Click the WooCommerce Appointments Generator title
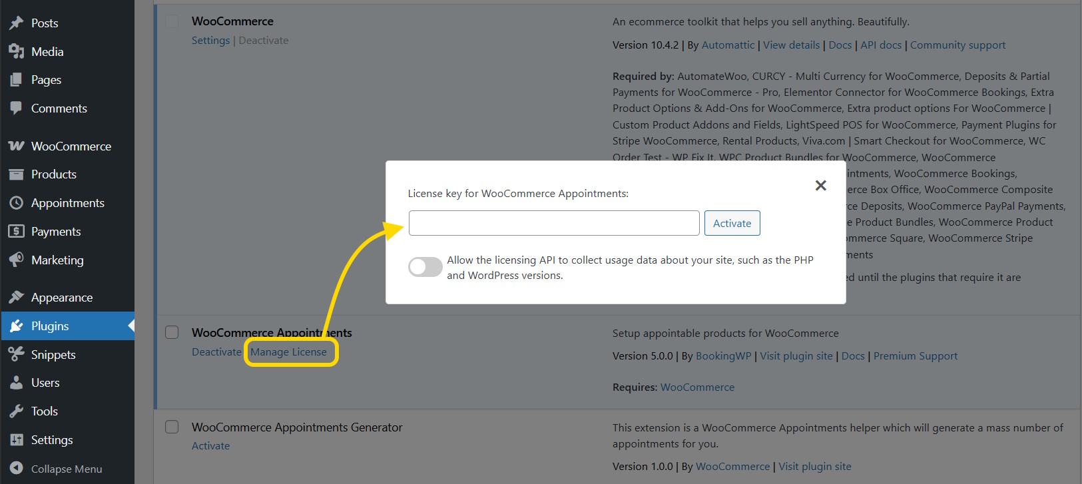This screenshot has height=484, width=1082. 297,427
